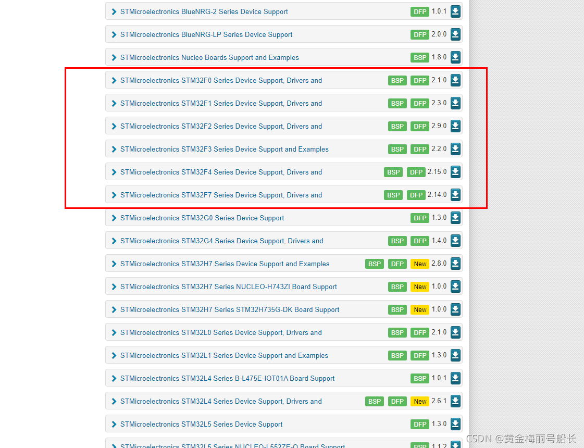Open STM32F7 Series Device Support link

(221, 195)
